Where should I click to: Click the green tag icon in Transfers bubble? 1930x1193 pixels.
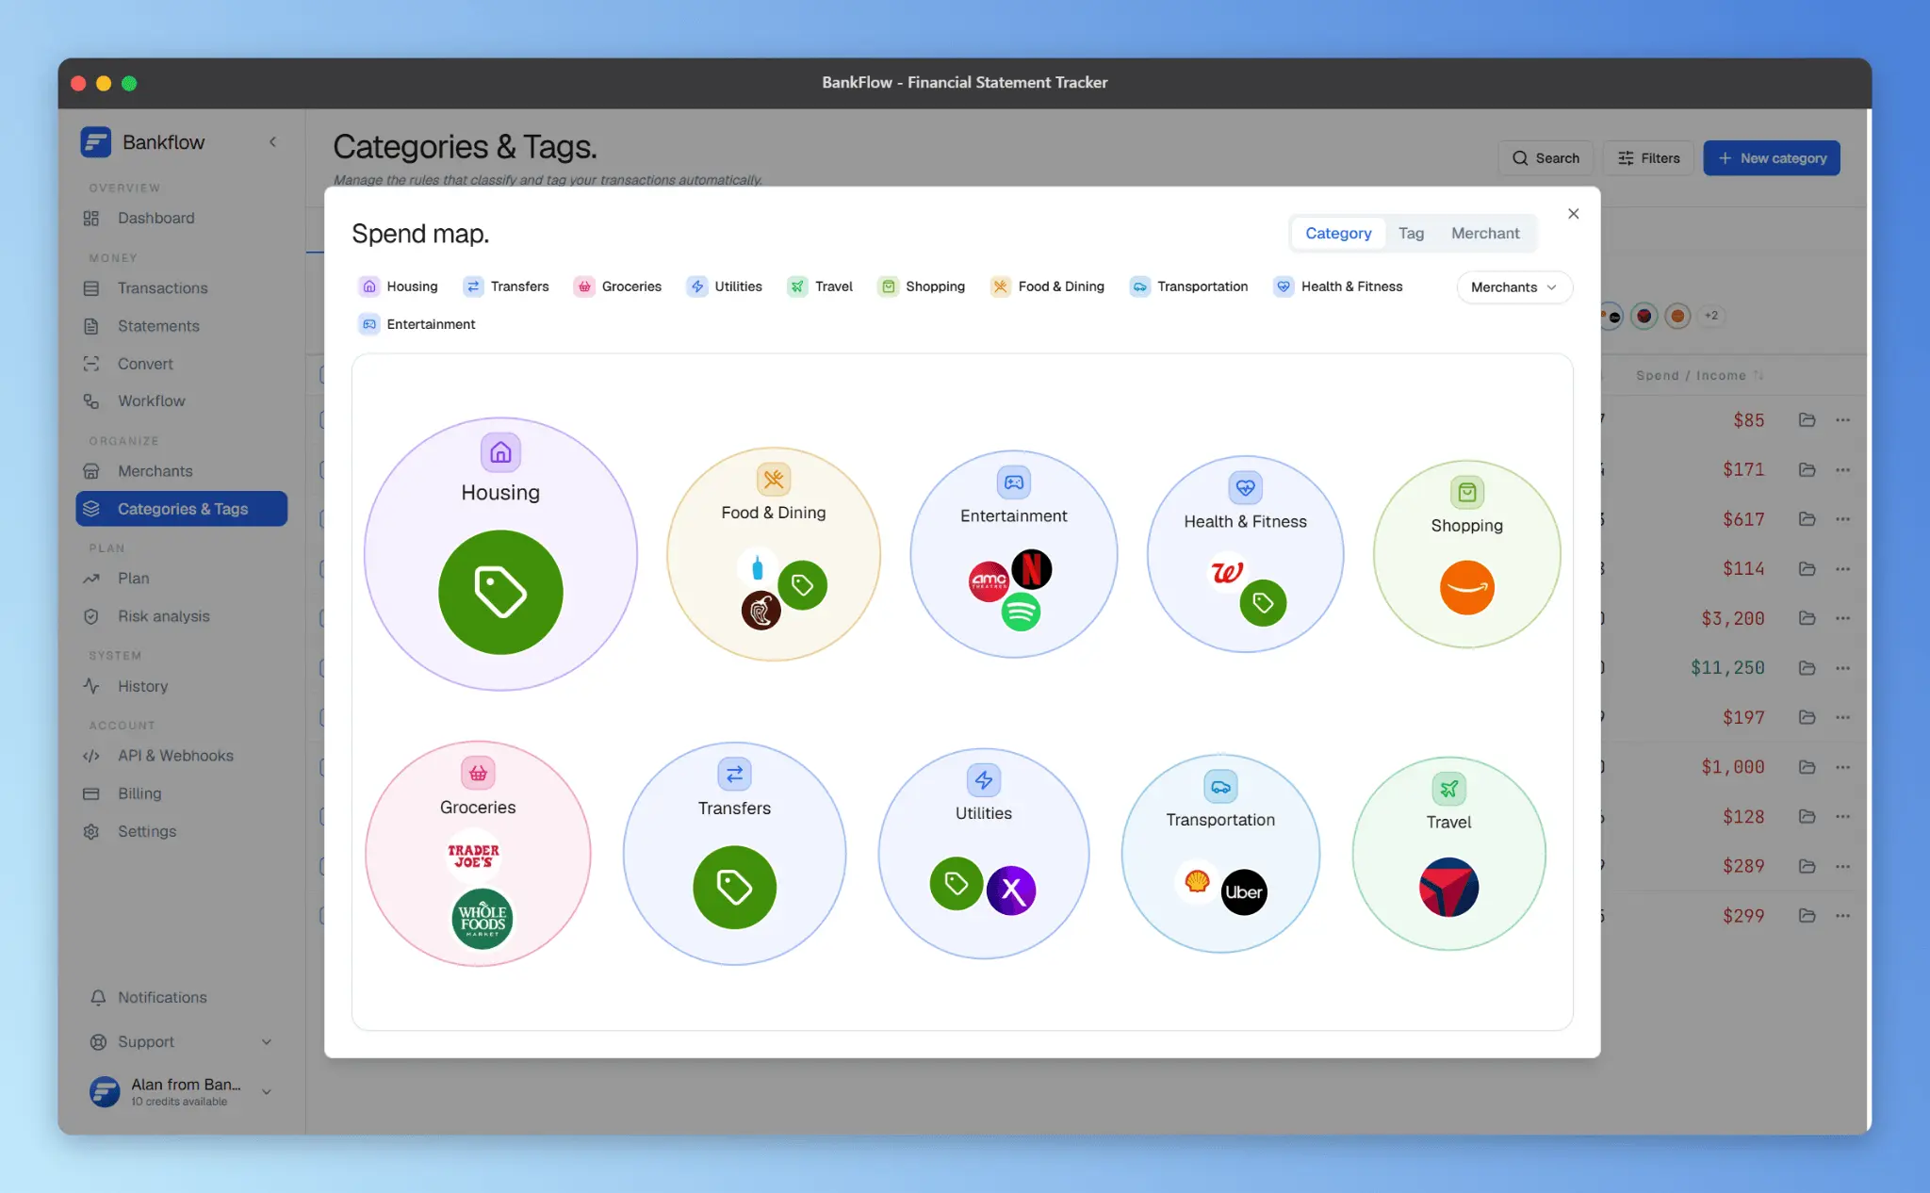[734, 887]
